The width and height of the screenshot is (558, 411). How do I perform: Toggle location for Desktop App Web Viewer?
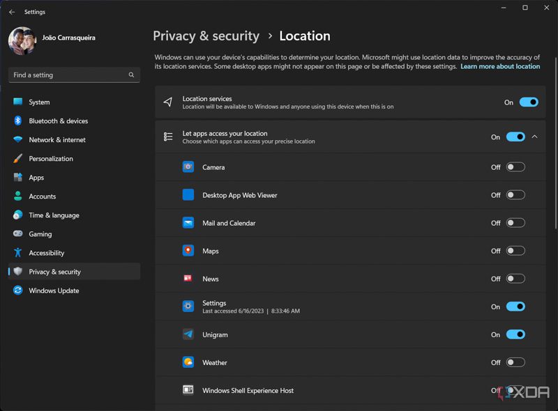515,195
